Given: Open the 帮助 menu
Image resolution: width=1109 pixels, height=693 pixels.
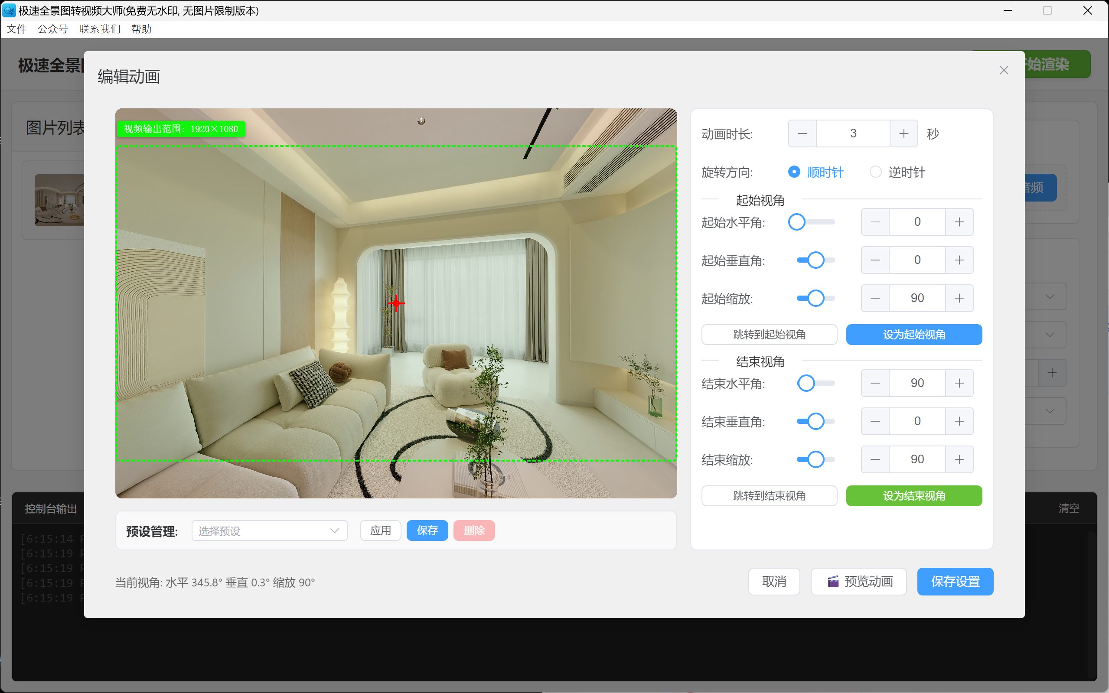Looking at the screenshot, I should pos(141,29).
